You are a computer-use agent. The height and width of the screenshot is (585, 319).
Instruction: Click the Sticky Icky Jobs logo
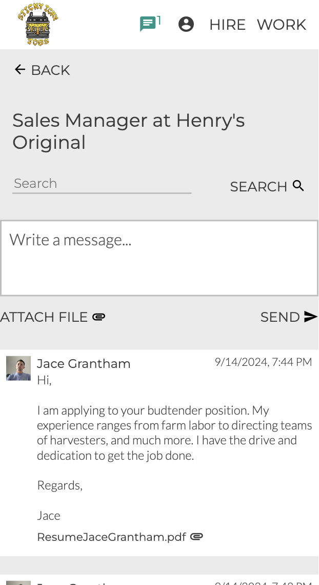click(38, 25)
